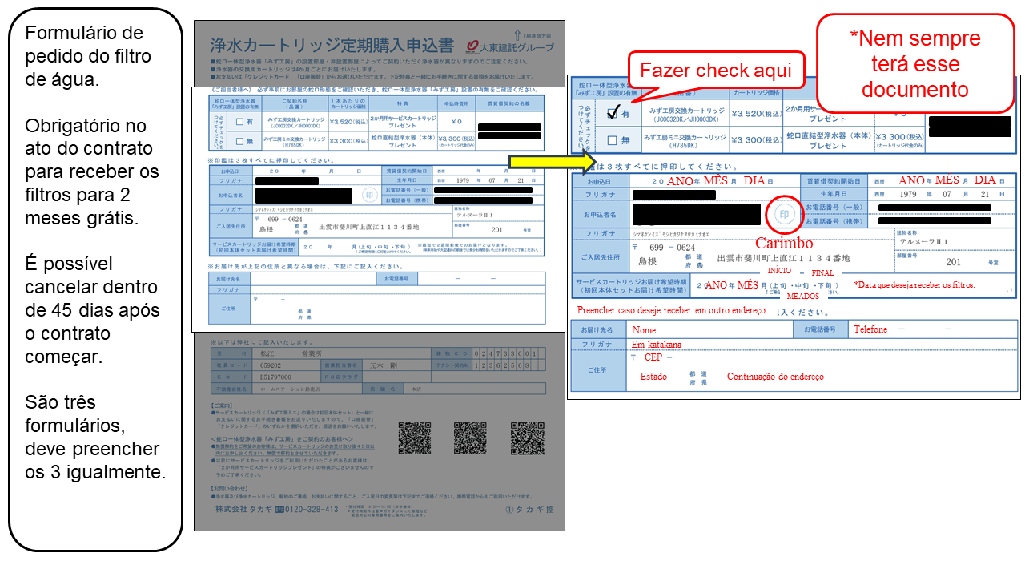Click the leftmost QR code
Image resolution: width=1025 pixels, height=577 pixels.
pyautogui.click(x=415, y=438)
